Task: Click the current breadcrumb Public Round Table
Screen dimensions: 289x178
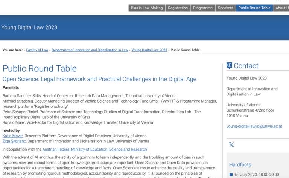Action: pyautogui.click(x=185, y=50)
